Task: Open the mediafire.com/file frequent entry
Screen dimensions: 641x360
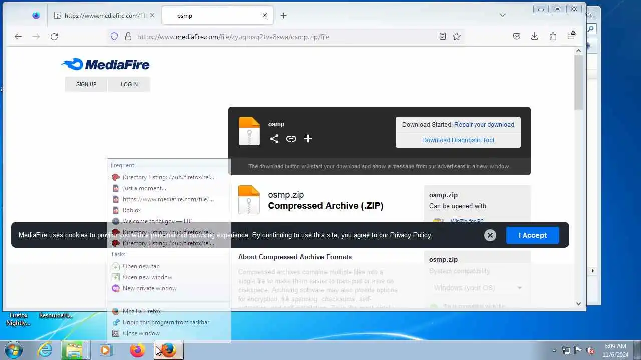Action: point(169,199)
